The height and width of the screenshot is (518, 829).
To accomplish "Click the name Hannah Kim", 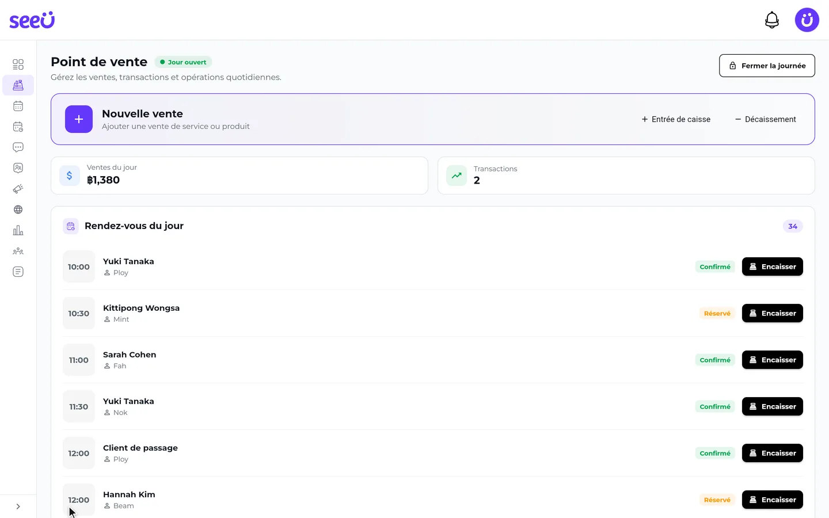I will tap(129, 494).
